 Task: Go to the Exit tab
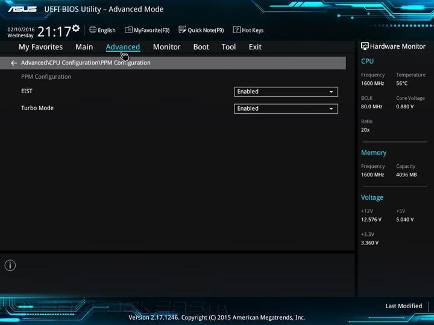tap(255, 47)
